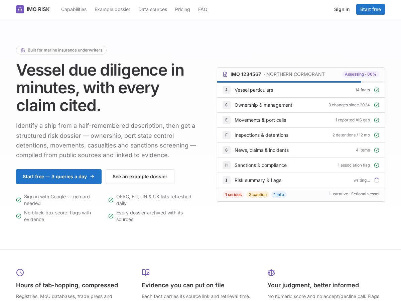
Task: Click the clock icon above Hours of tab-hopping
Action: click(20, 273)
